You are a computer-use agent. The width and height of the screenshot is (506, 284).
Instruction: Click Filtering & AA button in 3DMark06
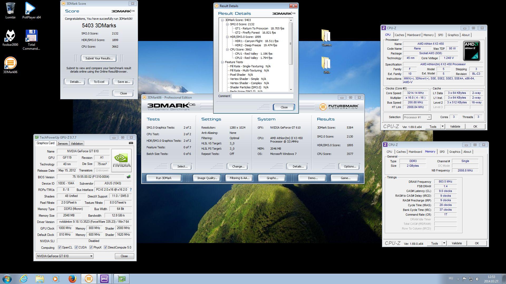(239, 178)
